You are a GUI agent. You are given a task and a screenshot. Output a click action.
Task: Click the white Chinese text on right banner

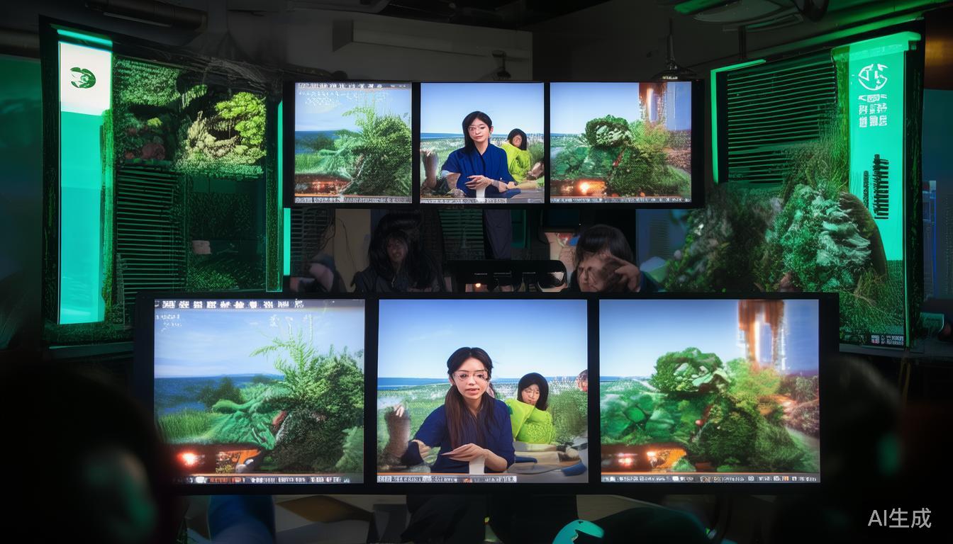pyautogui.click(x=873, y=115)
